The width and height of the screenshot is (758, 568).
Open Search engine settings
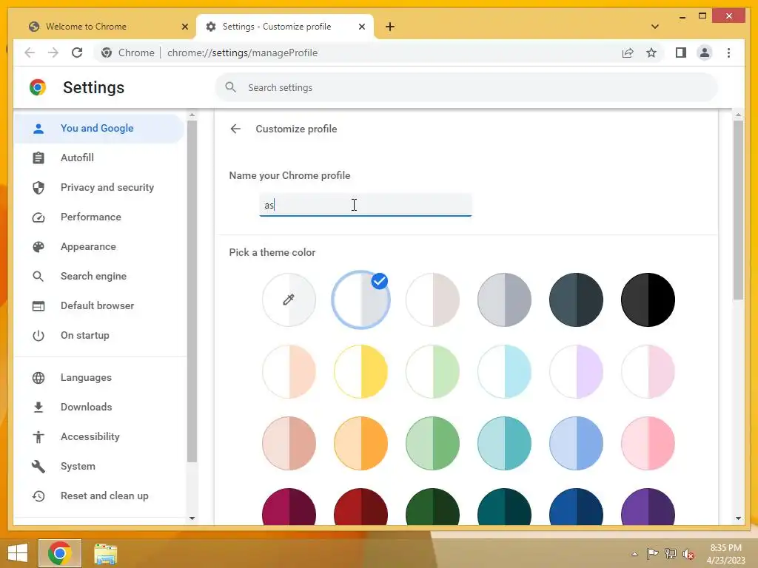tap(99, 277)
